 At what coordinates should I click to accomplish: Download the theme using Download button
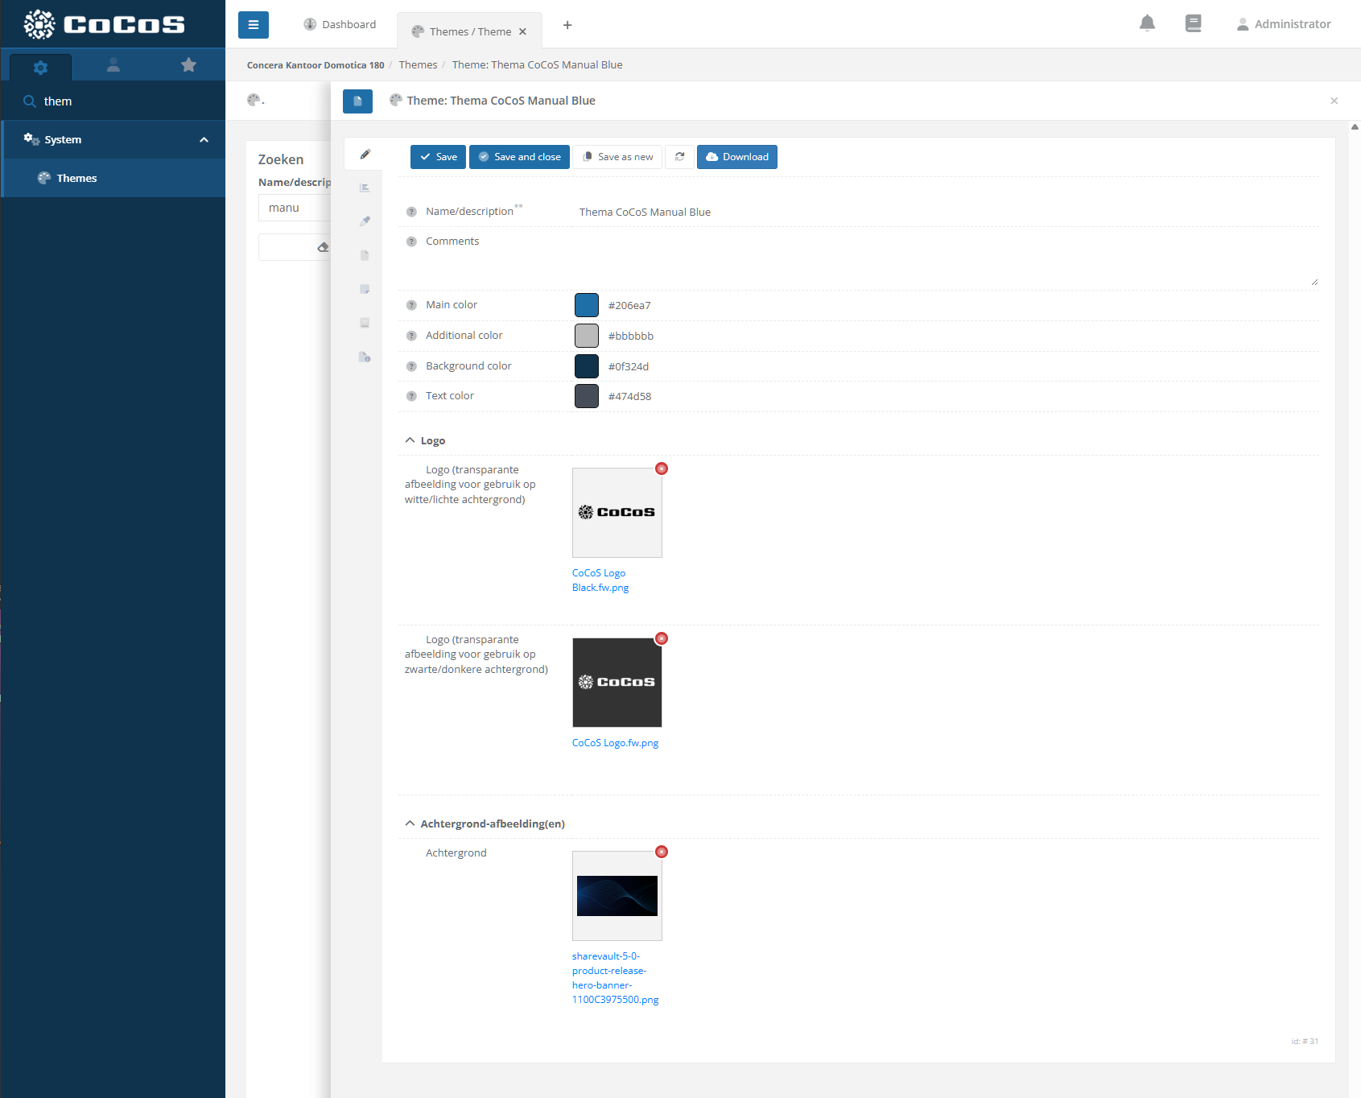pos(736,157)
